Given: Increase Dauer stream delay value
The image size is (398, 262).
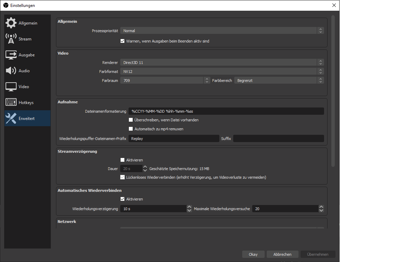Looking at the screenshot, I should (145, 167).
